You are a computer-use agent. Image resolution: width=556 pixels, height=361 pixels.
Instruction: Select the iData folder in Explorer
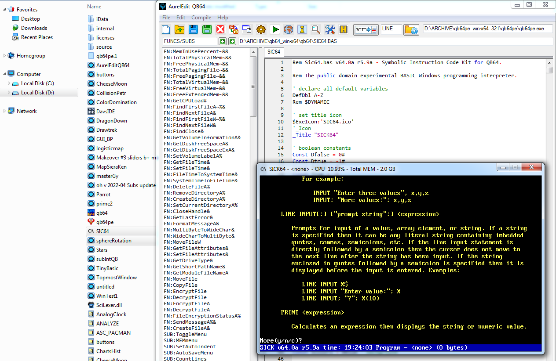tap(102, 19)
